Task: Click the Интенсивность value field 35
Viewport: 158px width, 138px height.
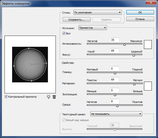Action: click(x=114, y=40)
